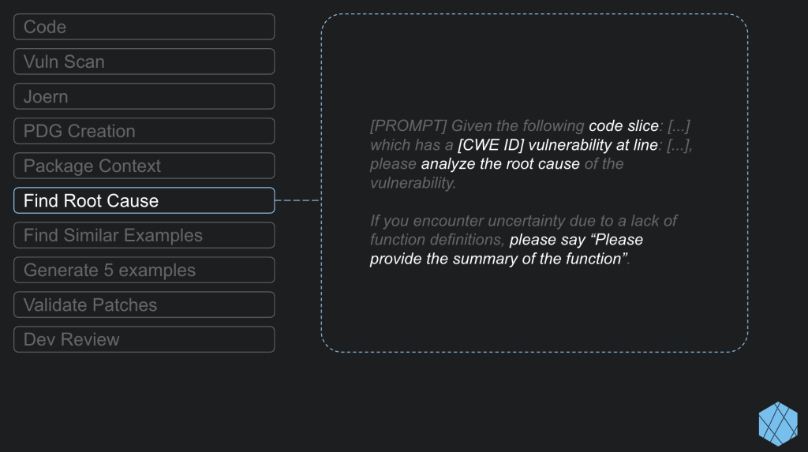Click the 'analyze the root cause' phrase
The height and width of the screenshot is (452, 808).
coord(500,164)
